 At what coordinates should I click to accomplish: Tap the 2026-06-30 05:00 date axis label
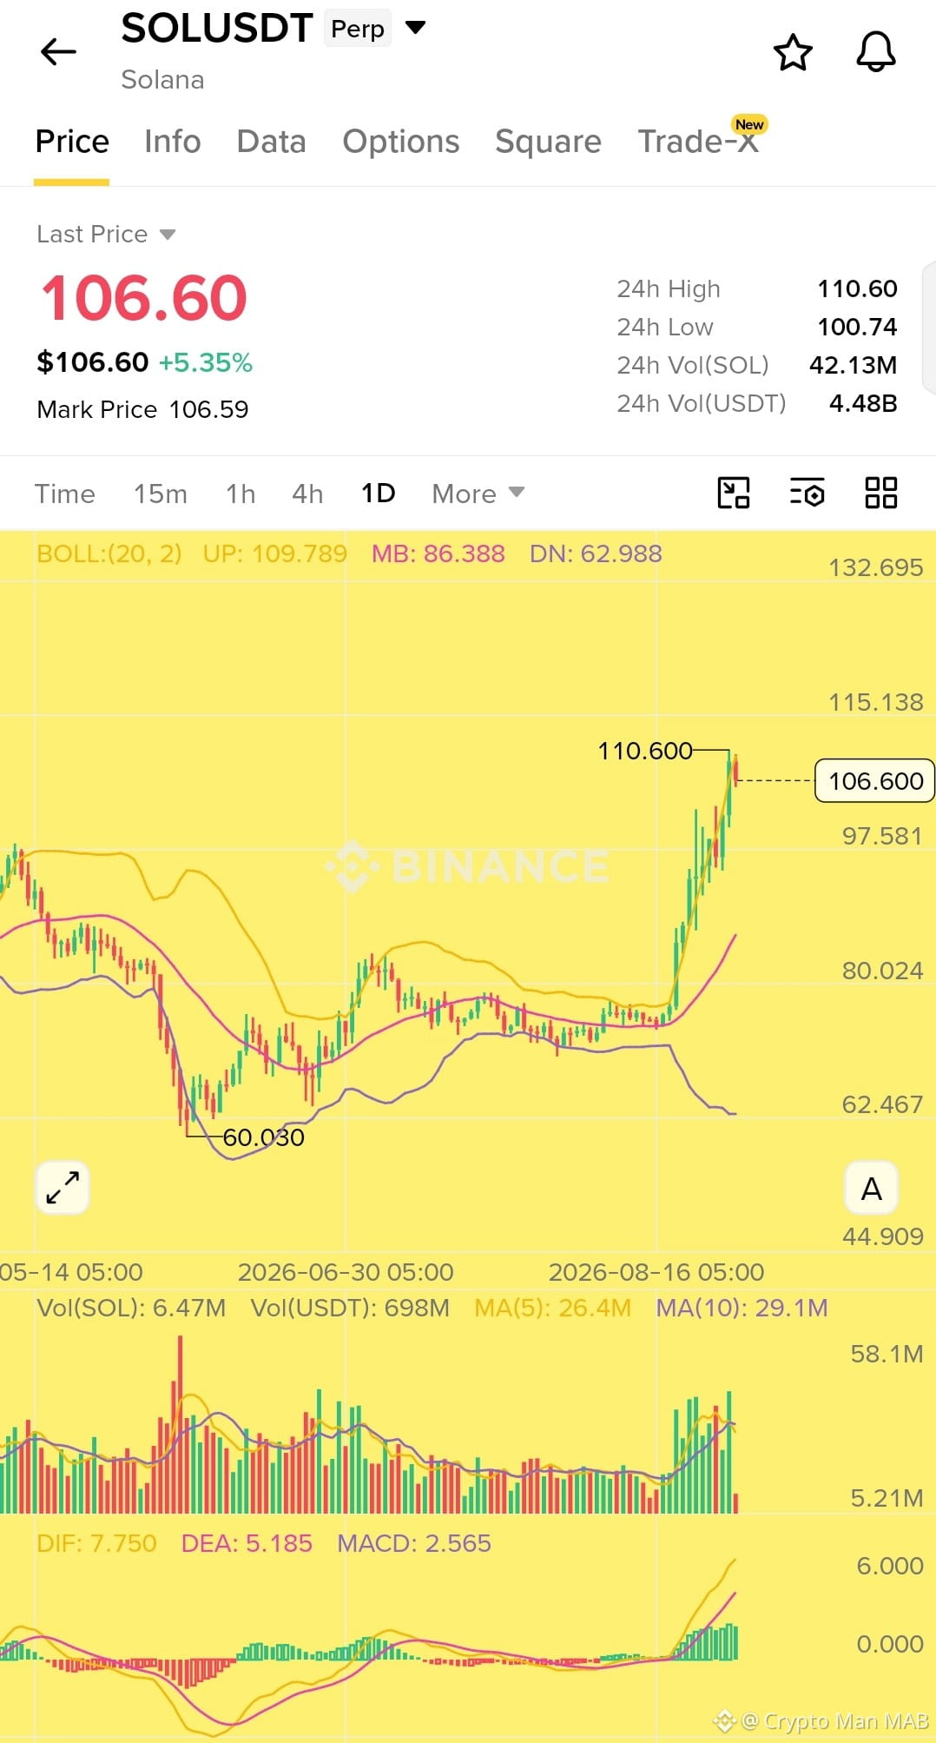click(346, 1272)
